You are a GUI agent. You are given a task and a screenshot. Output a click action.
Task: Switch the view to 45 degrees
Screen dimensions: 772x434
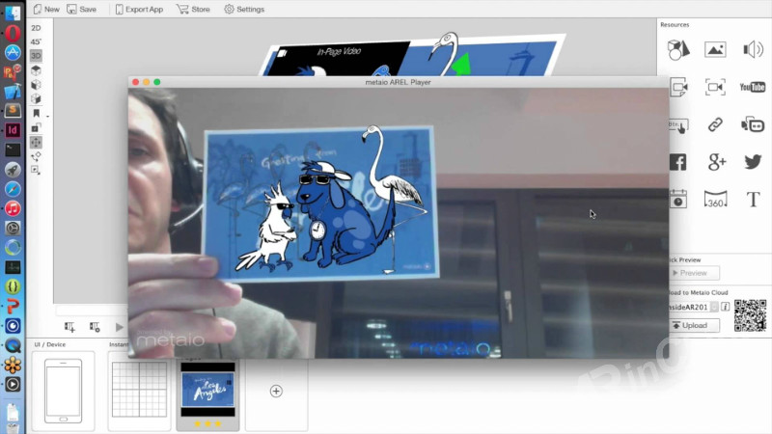point(36,41)
